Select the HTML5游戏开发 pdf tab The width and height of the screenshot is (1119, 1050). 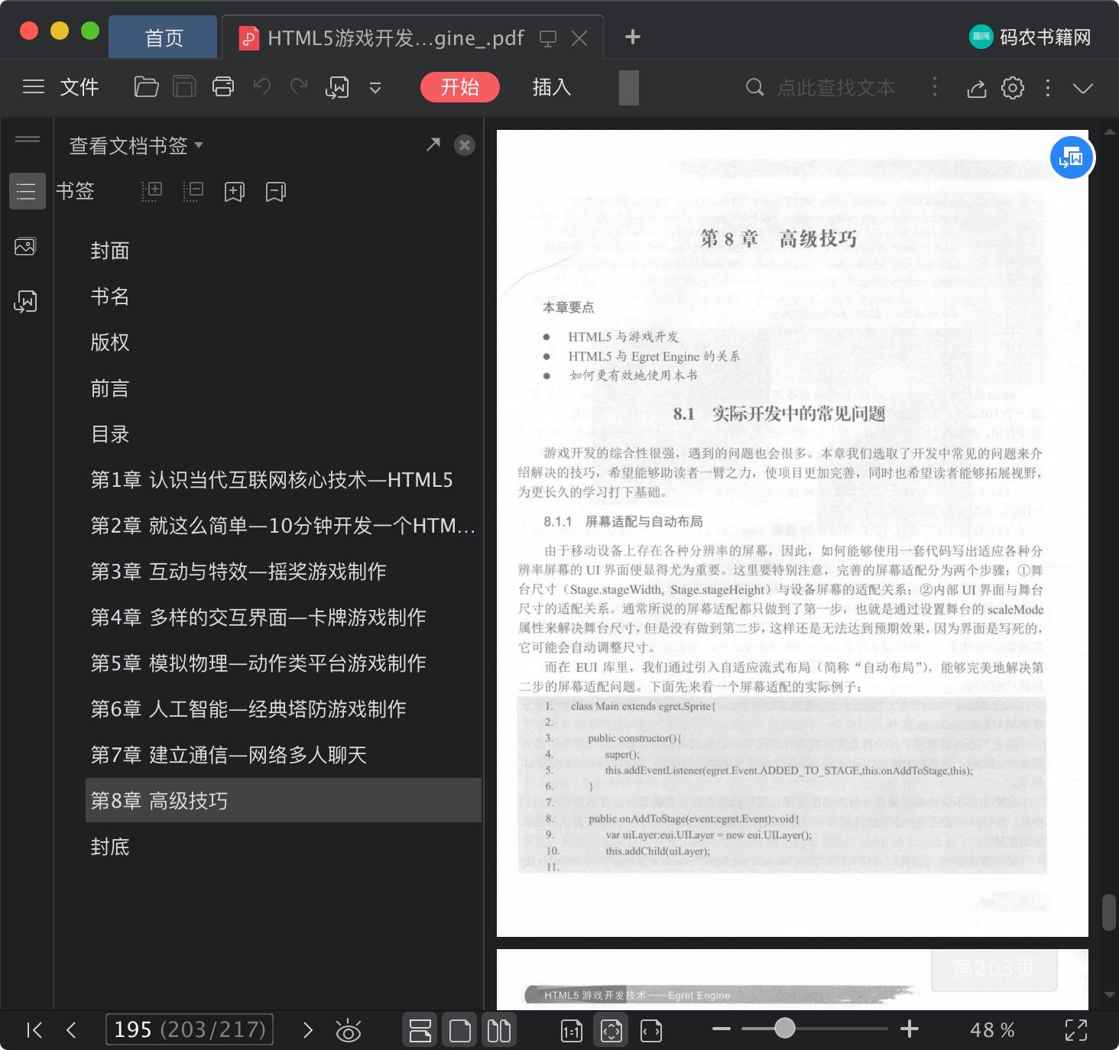click(394, 37)
